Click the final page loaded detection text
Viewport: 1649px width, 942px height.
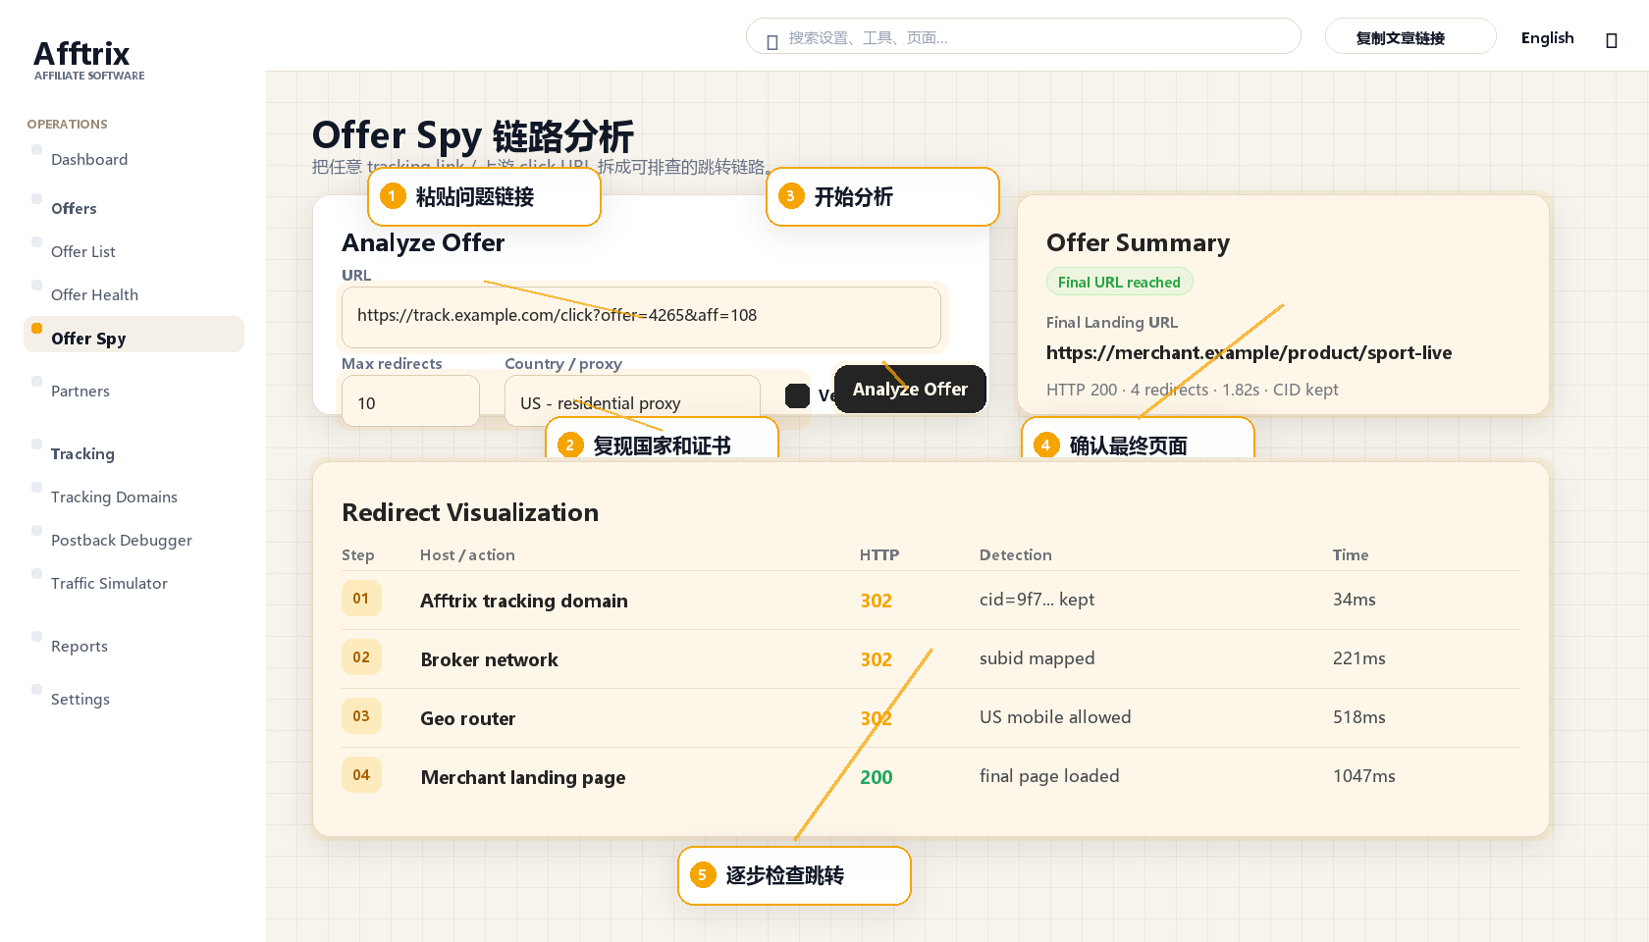[1049, 776]
